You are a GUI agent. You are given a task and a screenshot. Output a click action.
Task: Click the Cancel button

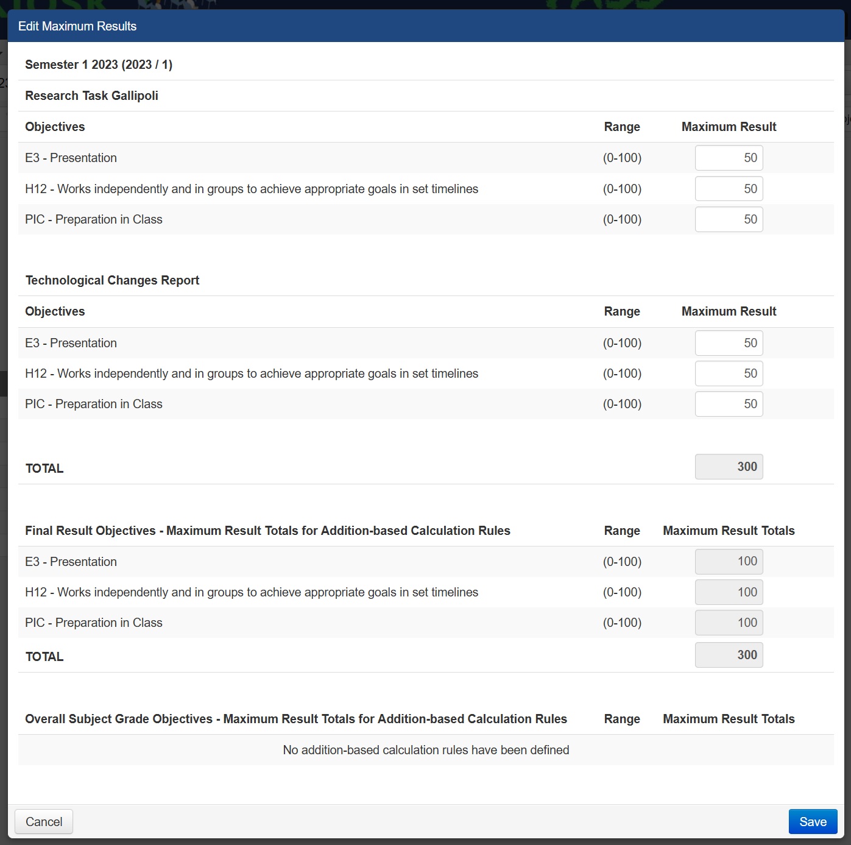point(43,821)
